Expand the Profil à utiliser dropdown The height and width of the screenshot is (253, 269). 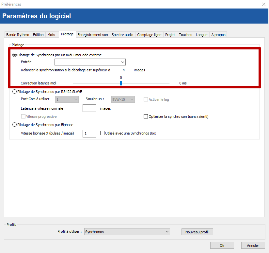127,232
